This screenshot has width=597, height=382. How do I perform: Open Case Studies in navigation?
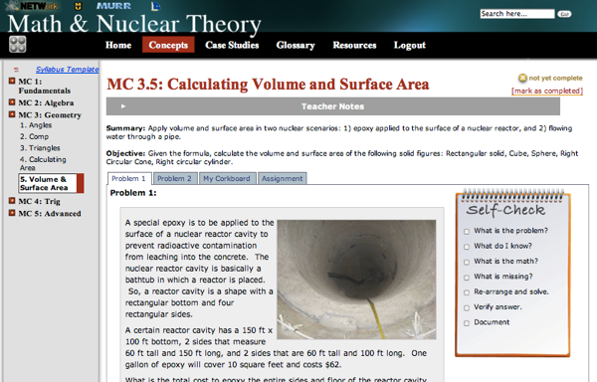(x=232, y=45)
